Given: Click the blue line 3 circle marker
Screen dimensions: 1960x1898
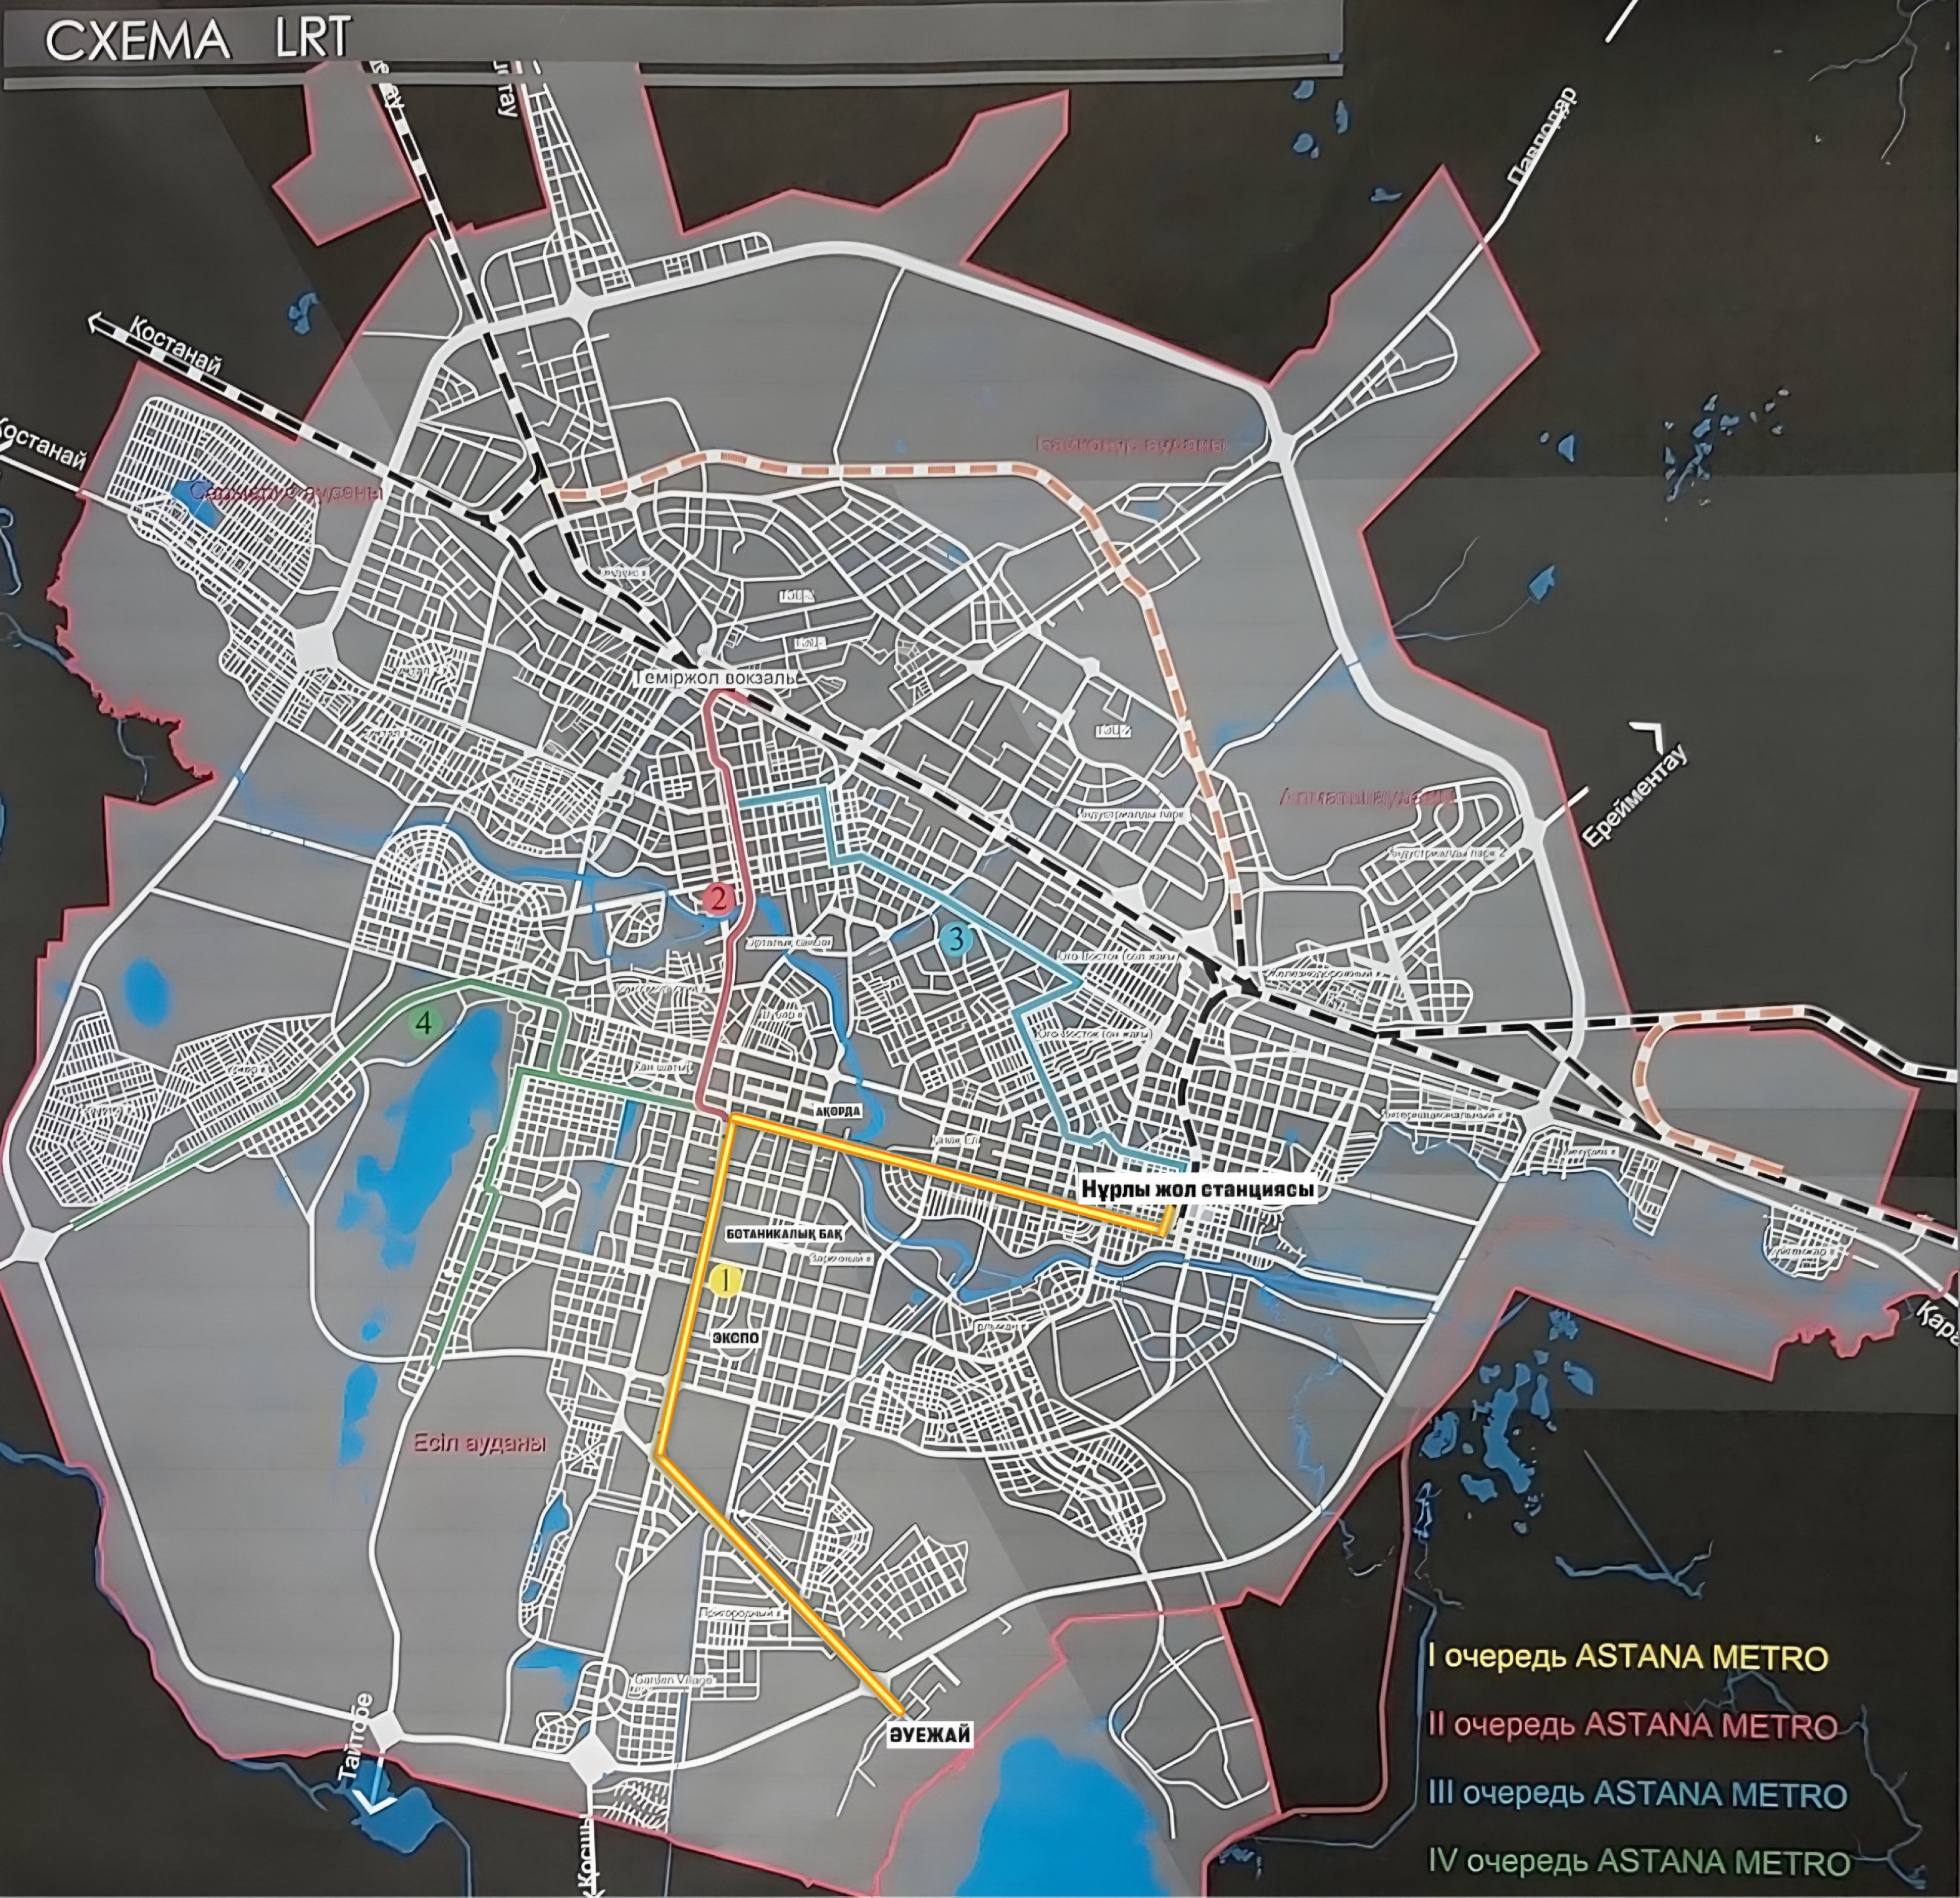Looking at the screenshot, I should [956, 939].
